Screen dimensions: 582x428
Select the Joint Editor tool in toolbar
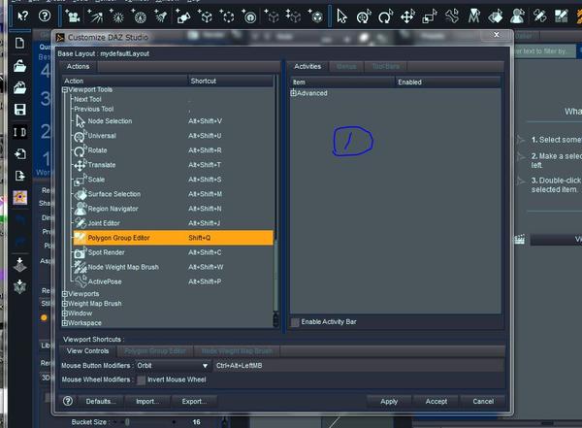(x=539, y=16)
